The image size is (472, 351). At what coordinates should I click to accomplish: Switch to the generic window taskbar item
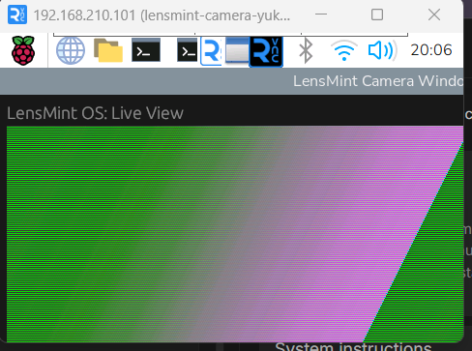click(237, 50)
